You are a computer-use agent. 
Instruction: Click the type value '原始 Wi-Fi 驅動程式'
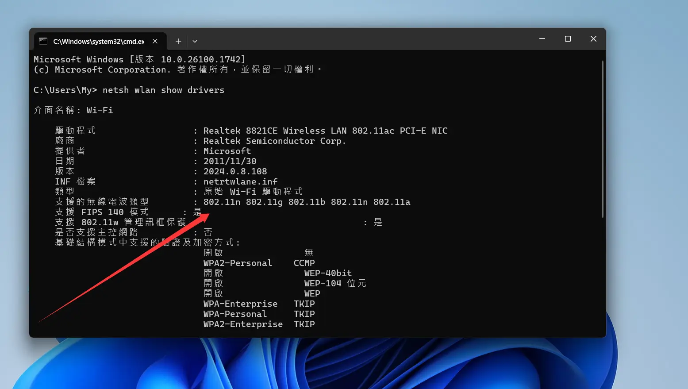[253, 192]
